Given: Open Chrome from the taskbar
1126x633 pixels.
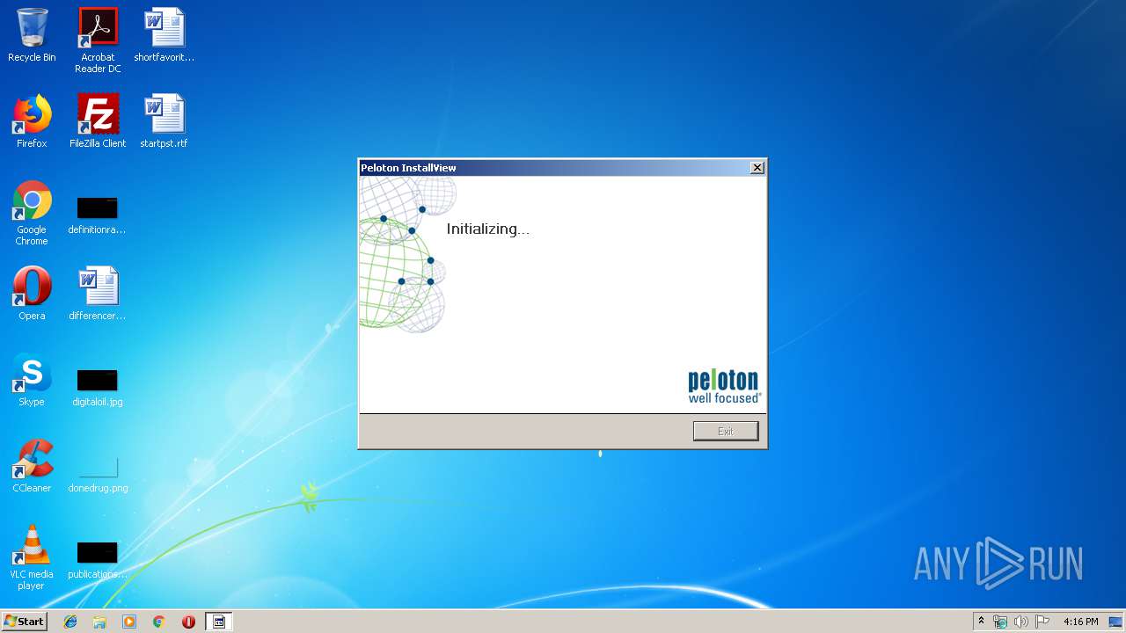Looking at the screenshot, I should 158,622.
